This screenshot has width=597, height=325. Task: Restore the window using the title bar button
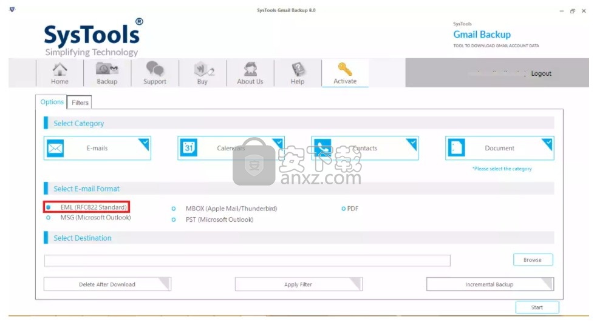pyautogui.click(x=573, y=11)
